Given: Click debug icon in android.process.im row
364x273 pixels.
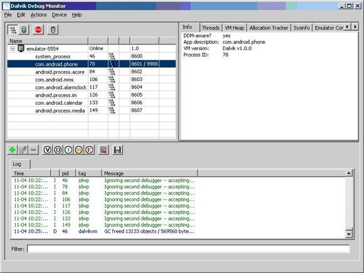Looking at the screenshot, I should pos(112,95).
